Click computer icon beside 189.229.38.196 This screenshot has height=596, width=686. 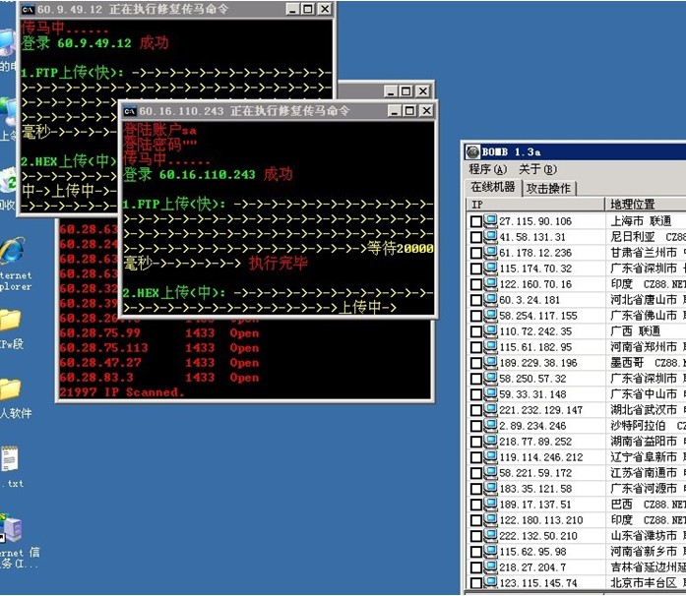click(x=490, y=363)
